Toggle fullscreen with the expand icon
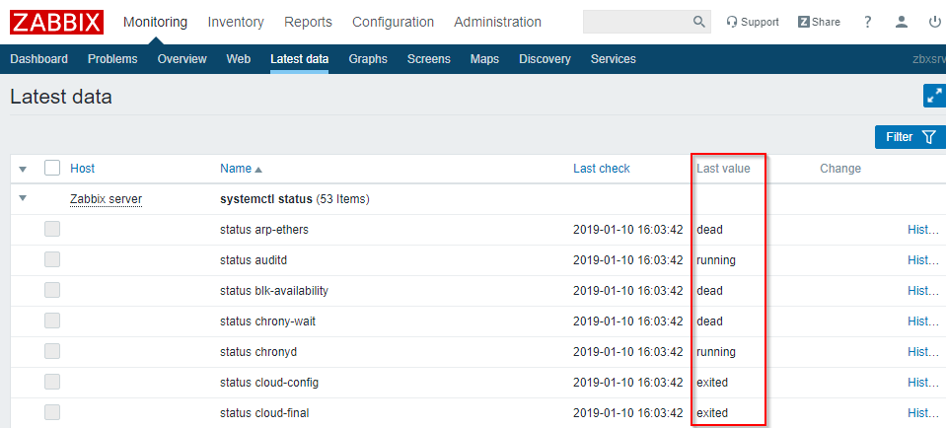Image resolution: width=946 pixels, height=428 pixels. pyautogui.click(x=934, y=96)
